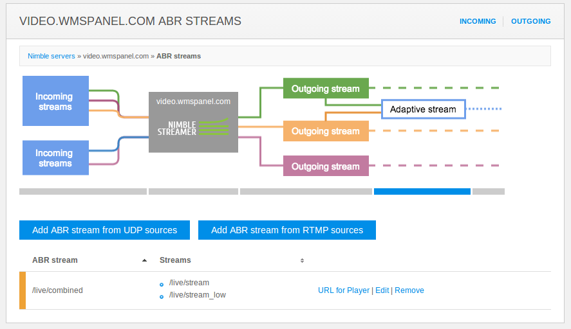Viewport: 571px width, 329px height.
Task: Sort by Streams column arrows
Action: click(302, 260)
